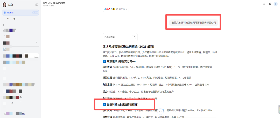Click heading 深圳网络营销优质公司精选
Screen dimensions: 280x118
128,47
